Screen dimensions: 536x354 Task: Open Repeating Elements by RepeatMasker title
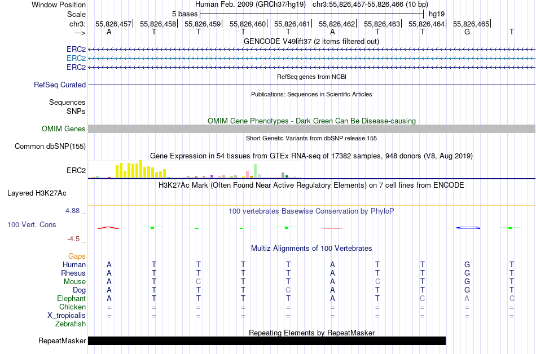click(x=311, y=333)
